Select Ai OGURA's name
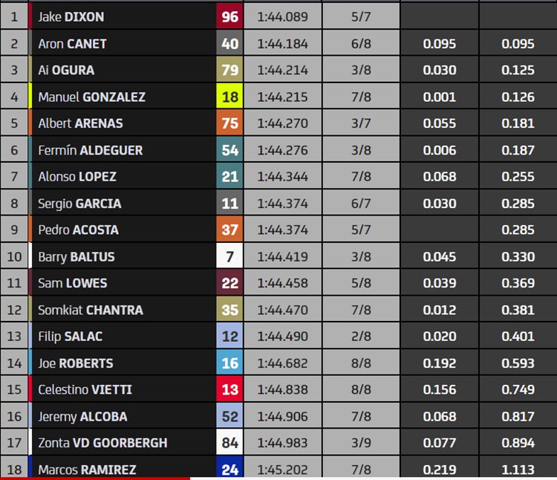 (x=66, y=70)
